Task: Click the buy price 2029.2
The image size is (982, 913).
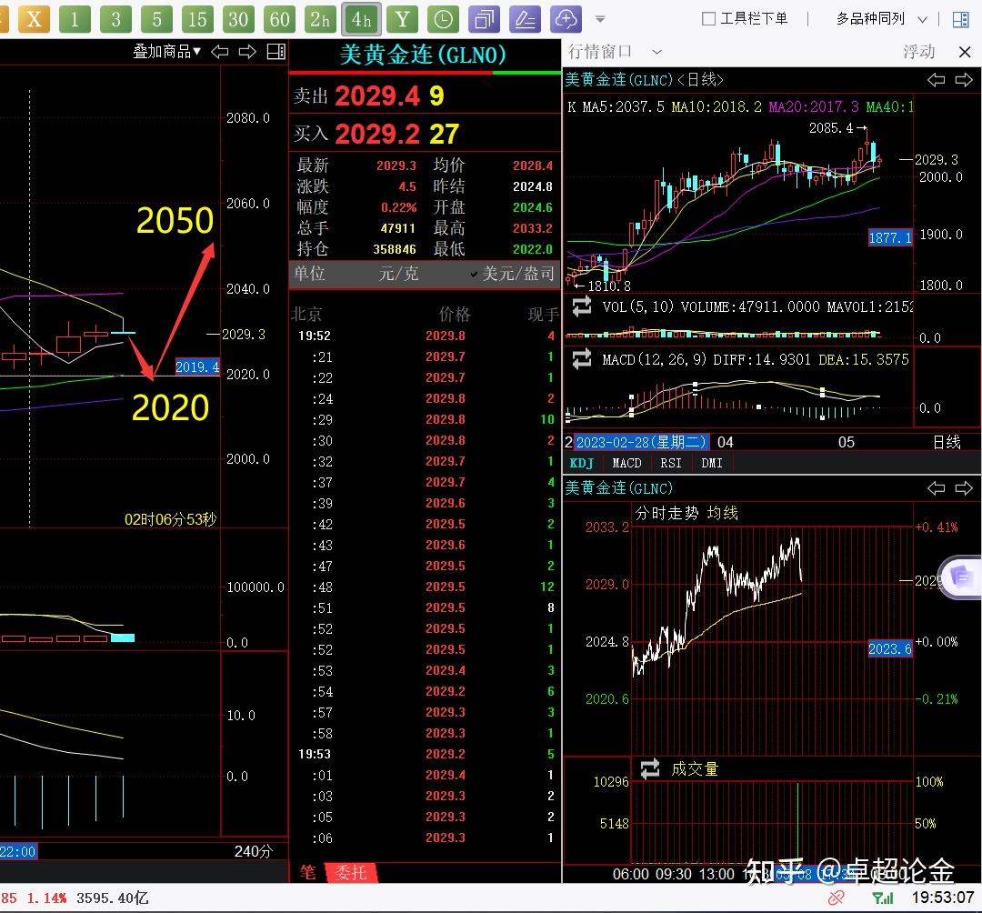Action: tap(376, 134)
